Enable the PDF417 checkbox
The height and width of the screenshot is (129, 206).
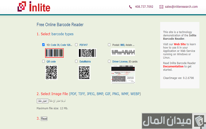click(x=76, y=45)
